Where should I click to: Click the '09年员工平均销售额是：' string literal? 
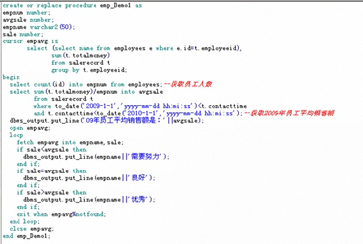[x=125, y=120]
